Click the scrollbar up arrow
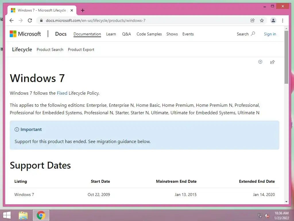Image resolution: width=294 pixels, height=221 pixels. 286,28
